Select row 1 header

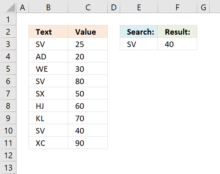(8, 19)
